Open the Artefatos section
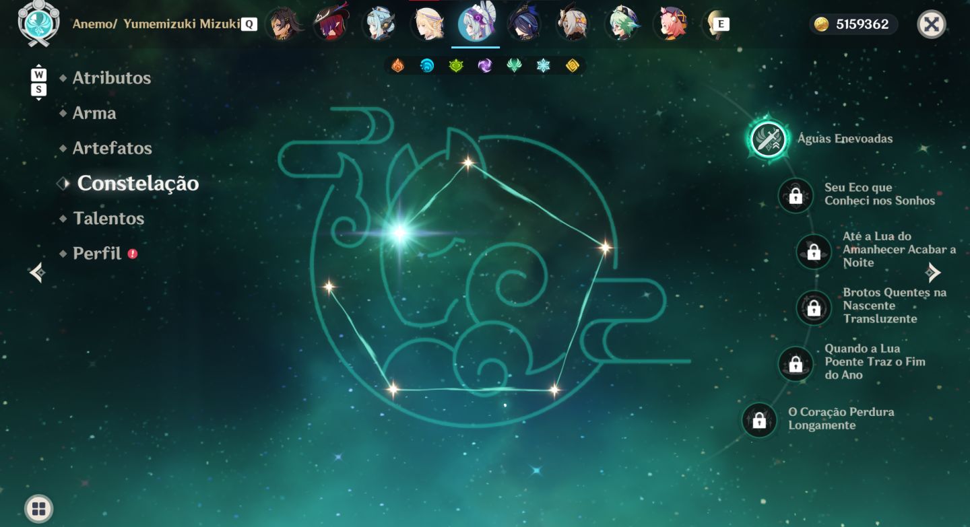The width and height of the screenshot is (970, 527). point(112,148)
